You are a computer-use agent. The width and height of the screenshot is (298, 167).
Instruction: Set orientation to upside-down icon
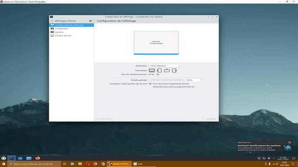point(167,71)
